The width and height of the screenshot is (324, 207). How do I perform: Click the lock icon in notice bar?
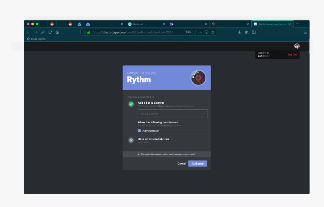pos(138,154)
